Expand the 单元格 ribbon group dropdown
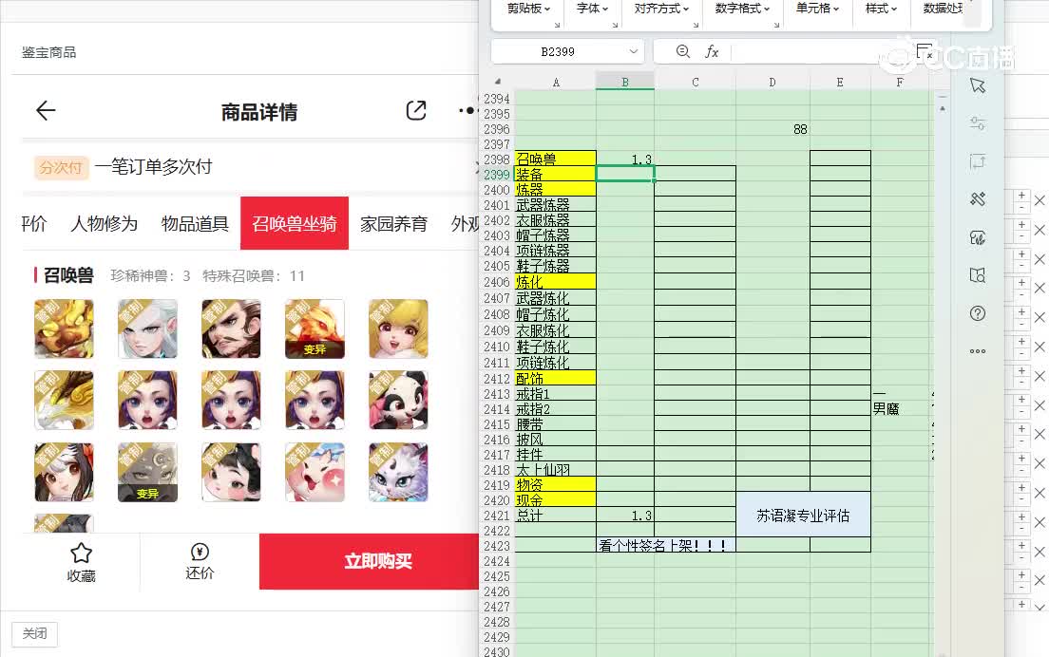The image size is (1049, 657). coord(817,9)
